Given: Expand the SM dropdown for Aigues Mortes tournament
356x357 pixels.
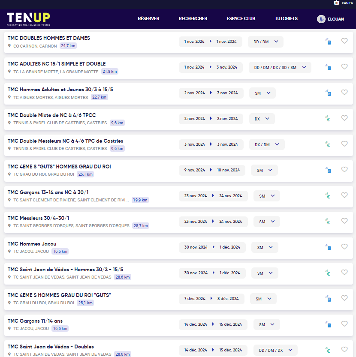Looking at the screenshot, I should point(262,93).
